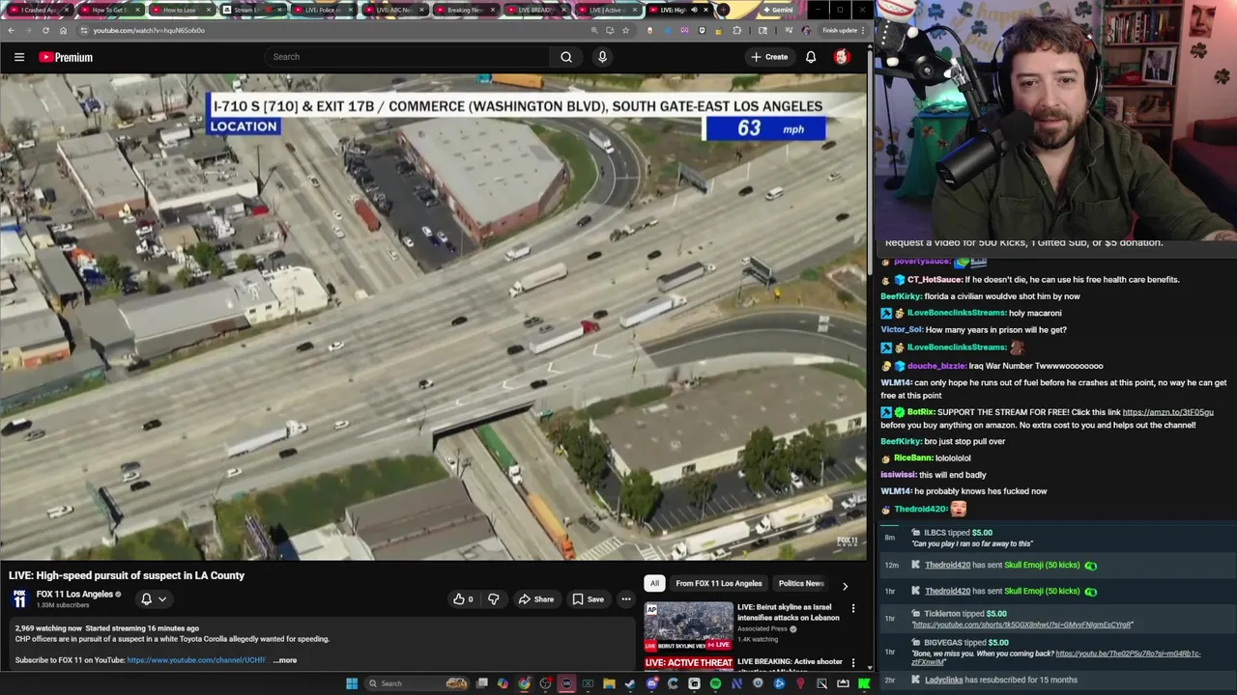Expand the description with ...more

point(285,660)
